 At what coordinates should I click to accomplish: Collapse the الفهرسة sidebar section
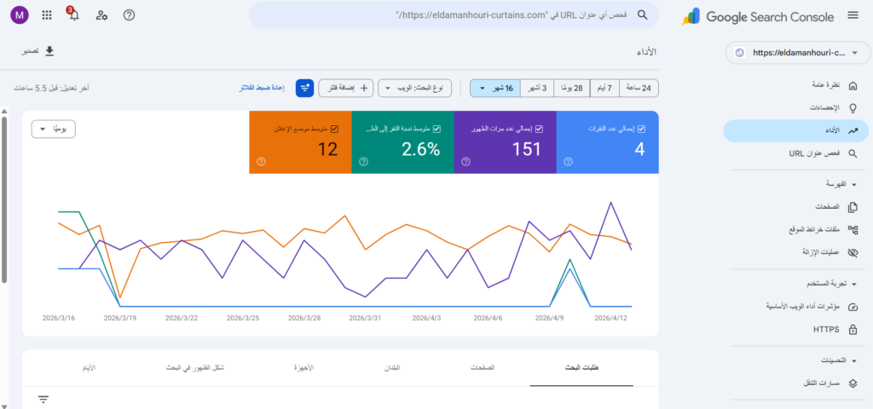(854, 184)
